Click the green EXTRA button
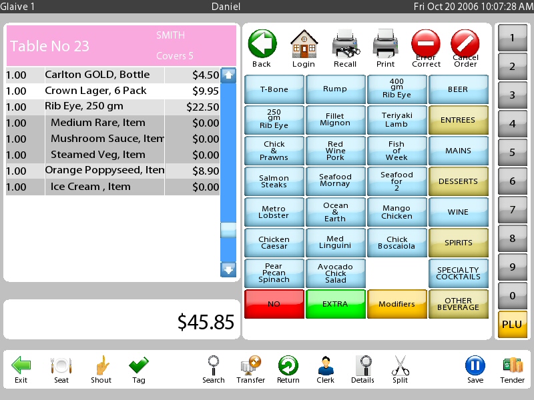 coord(336,304)
